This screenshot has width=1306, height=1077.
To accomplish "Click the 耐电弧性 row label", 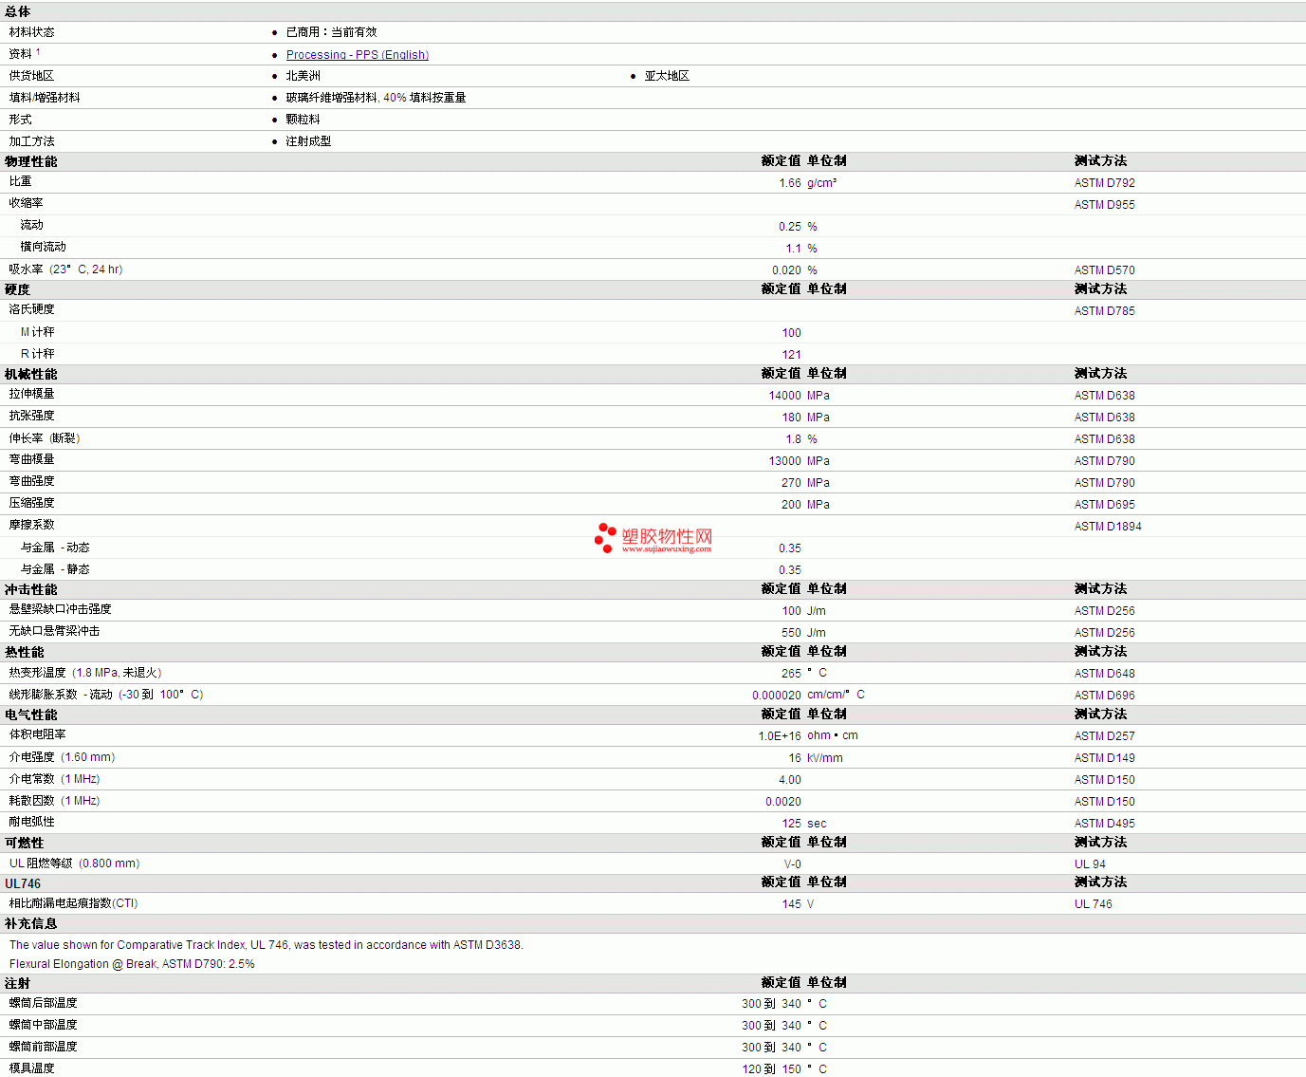I will tap(31, 822).
